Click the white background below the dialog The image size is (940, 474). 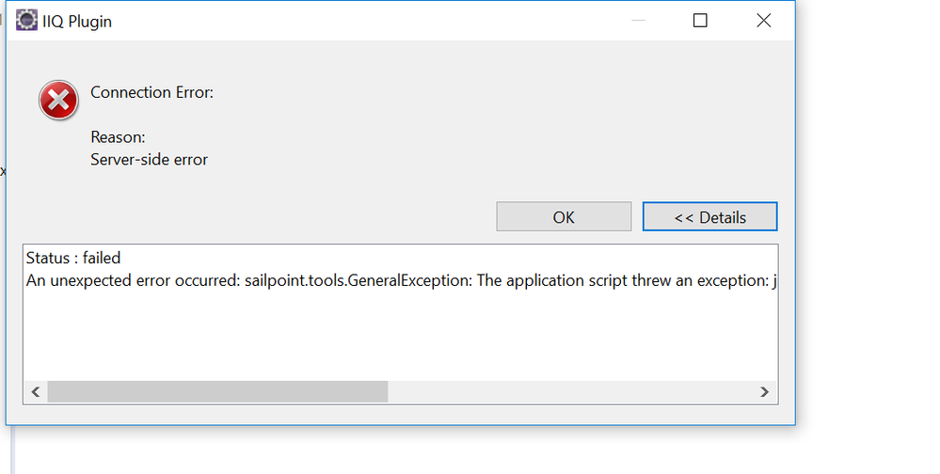coord(470,451)
